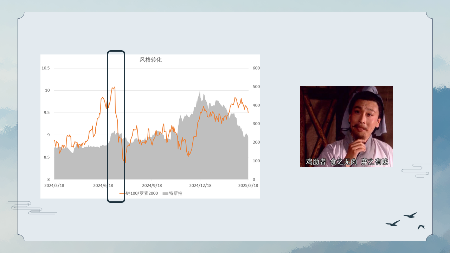Click the largest flying bird silhouette
The image size is (450, 253).
coord(393,223)
